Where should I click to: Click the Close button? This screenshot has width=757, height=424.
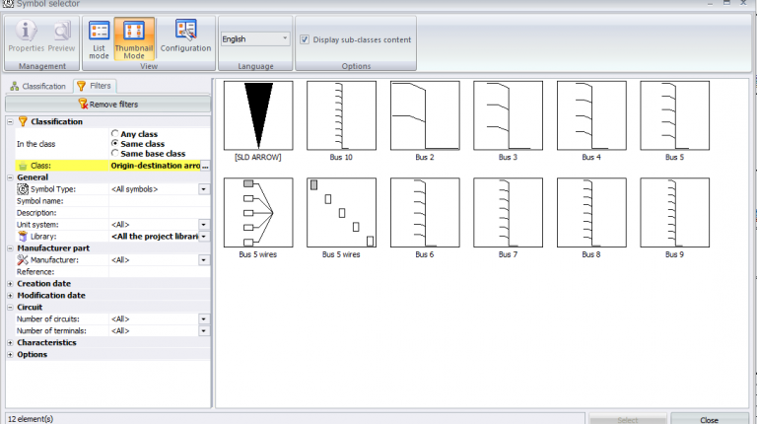[x=710, y=420]
